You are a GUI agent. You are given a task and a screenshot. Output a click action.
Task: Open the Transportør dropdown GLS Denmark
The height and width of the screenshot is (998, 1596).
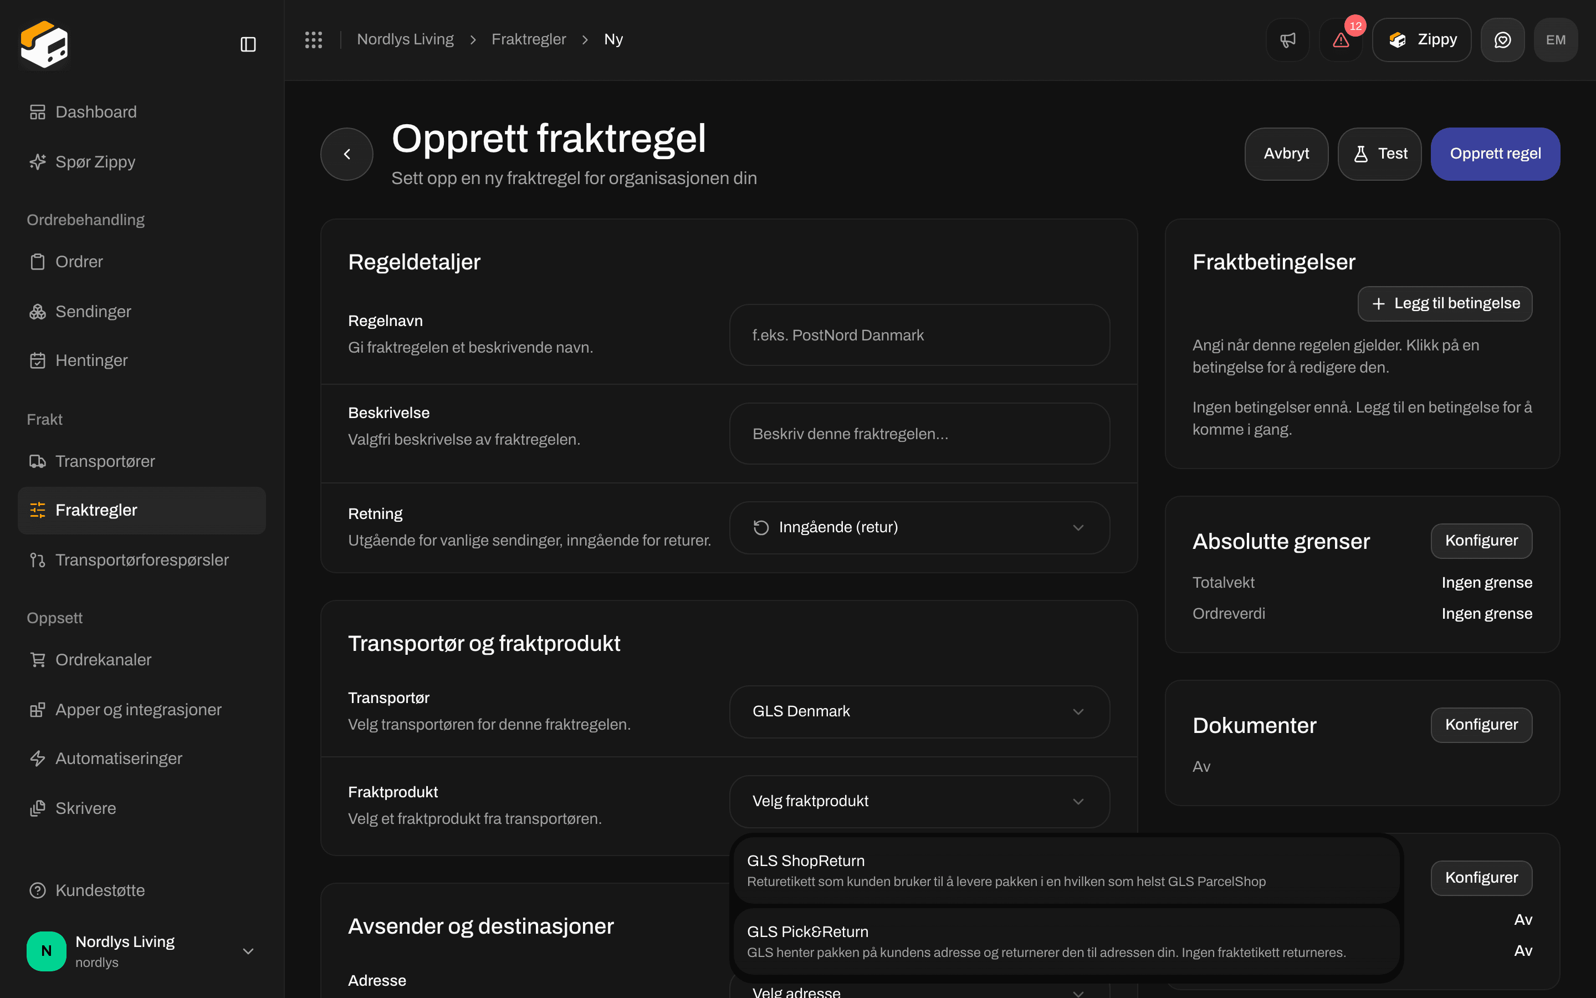point(919,711)
